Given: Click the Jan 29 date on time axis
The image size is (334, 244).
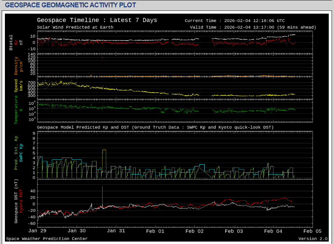Looking at the screenshot, I should (38, 231).
